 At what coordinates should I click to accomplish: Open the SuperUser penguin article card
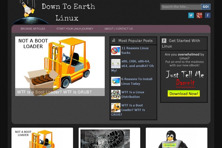coord(176,138)
